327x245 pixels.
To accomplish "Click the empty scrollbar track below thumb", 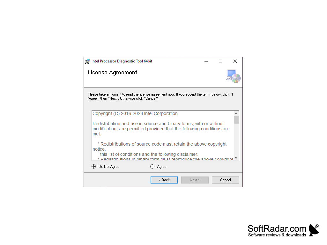I will 236,140.
